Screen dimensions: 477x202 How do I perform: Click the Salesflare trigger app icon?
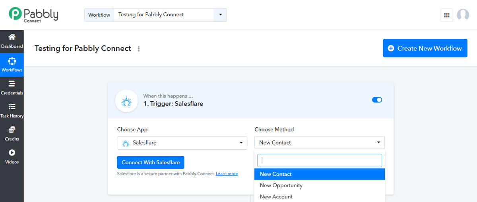(126, 101)
